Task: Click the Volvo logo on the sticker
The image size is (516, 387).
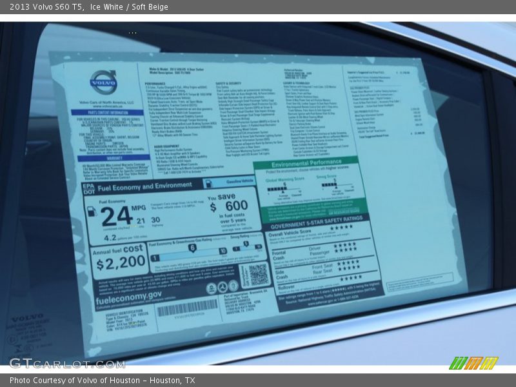Action: pyautogui.click(x=103, y=82)
